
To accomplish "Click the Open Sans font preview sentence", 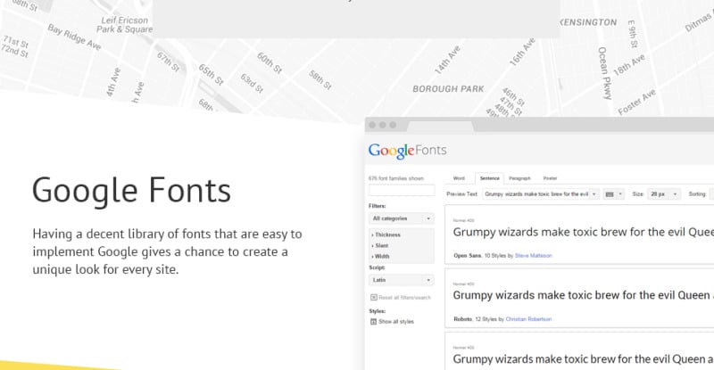I will [x=584, y=232].
